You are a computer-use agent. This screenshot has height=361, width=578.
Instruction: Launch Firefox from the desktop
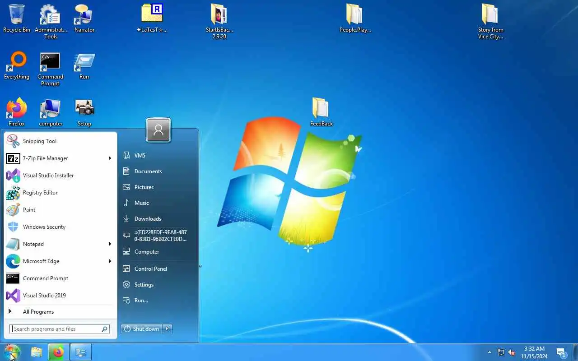[x=17, y=112]
